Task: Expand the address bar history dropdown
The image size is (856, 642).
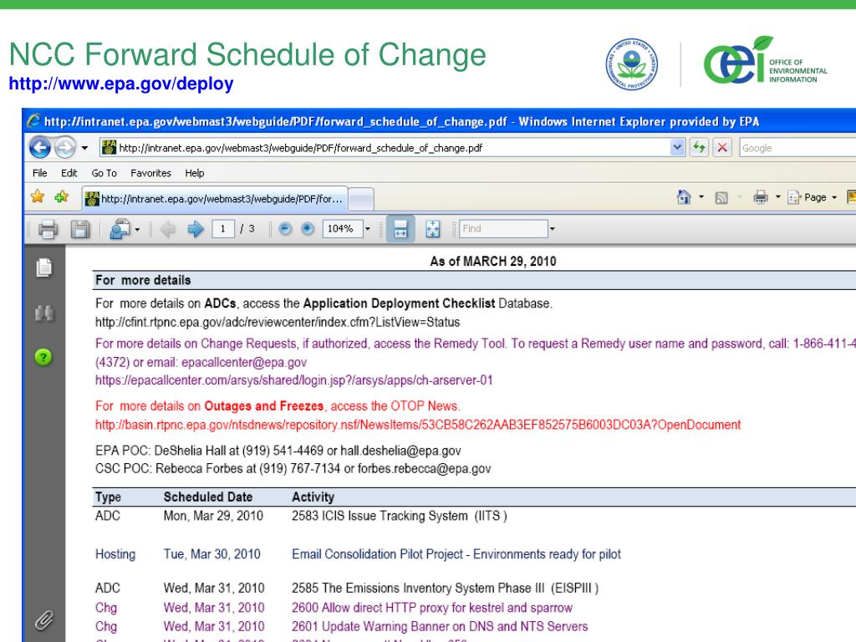Action: 677,147
